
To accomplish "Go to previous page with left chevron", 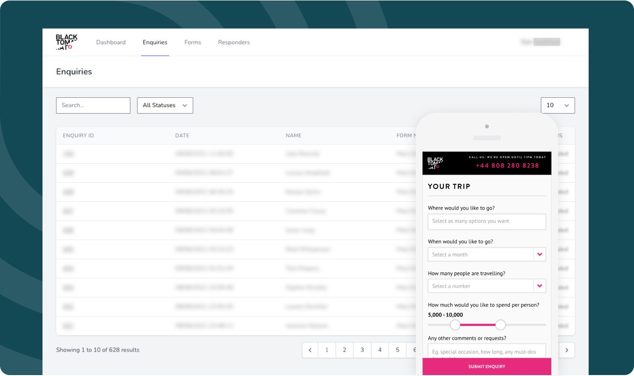I will (310, 350).
